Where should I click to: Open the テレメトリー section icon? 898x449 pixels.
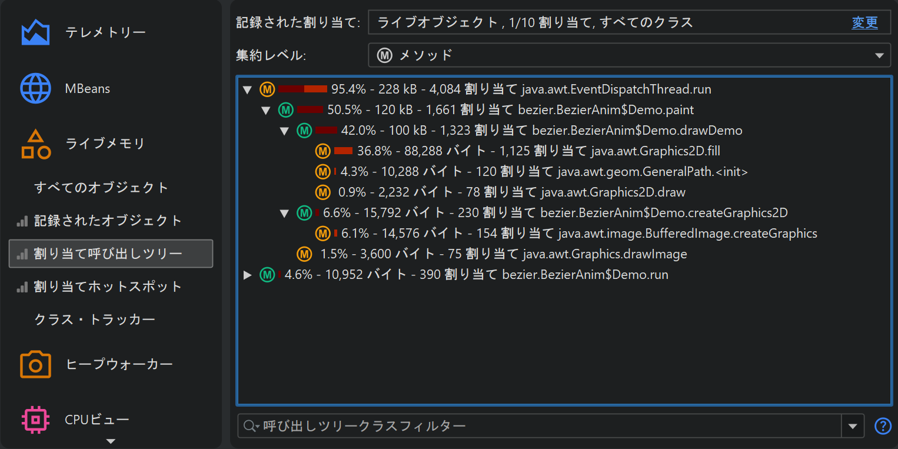coord(35,32)
